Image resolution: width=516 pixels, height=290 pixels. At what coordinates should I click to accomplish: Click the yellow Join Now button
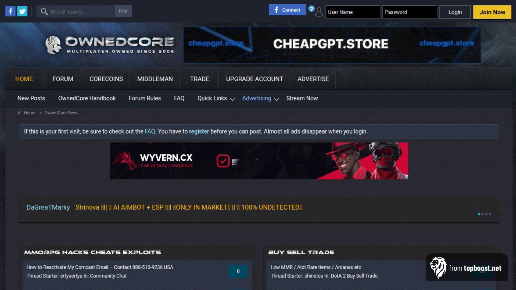[492, 12]
